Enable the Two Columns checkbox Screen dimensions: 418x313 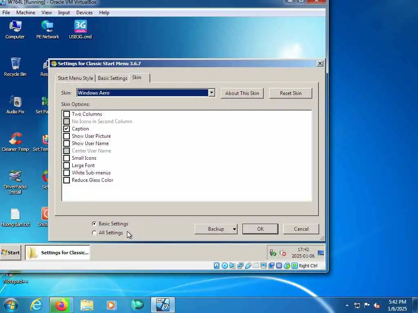pos(67,114)
